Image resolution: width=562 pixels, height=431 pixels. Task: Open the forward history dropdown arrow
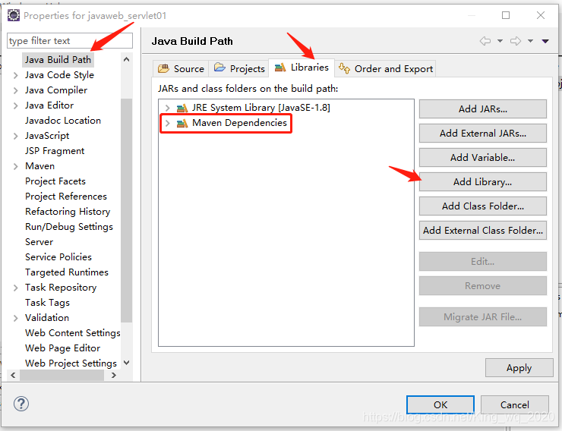[530, 41]
